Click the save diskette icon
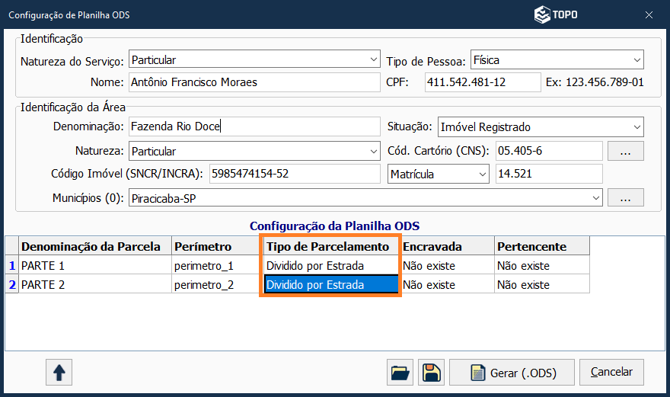The width and height of the screenshot is (670, 397). tap(431, 373)
